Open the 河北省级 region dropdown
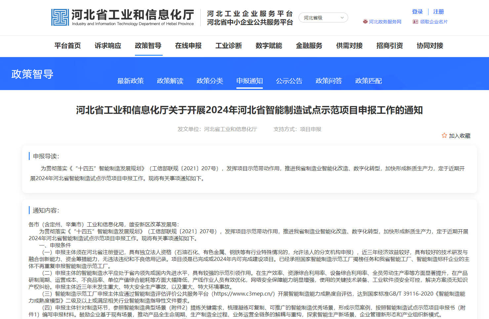This screenshot has width=489, height=319. click(x=323, y=17)
